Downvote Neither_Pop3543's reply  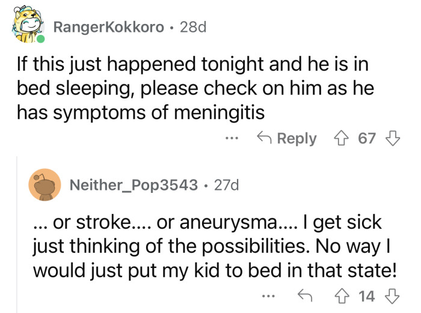click(x=392, y=296)
